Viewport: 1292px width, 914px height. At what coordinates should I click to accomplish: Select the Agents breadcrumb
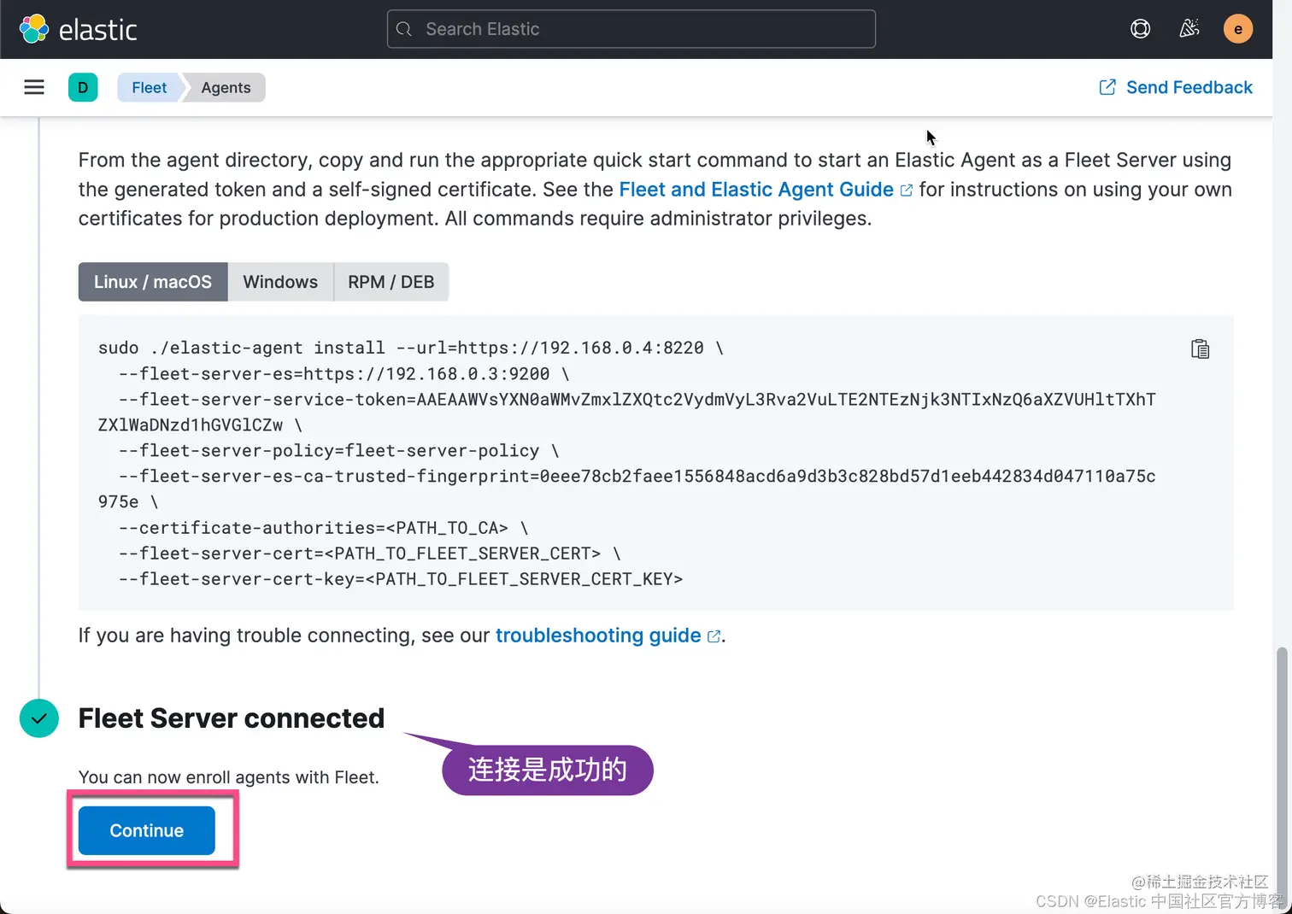tap(226, 87)
